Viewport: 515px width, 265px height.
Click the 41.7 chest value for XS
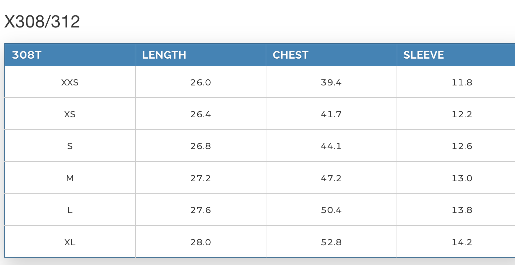point(331,114)
